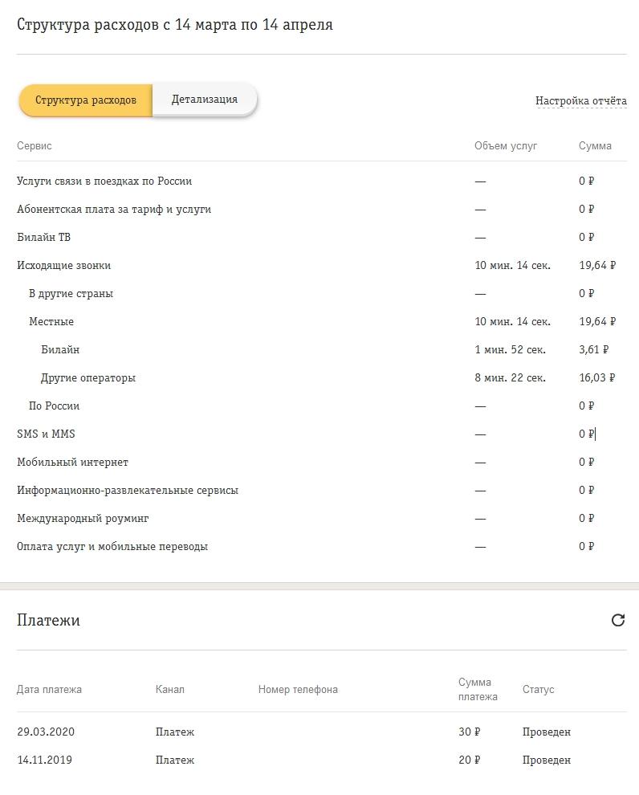
Task: Click the Международный роуминг row
Action: tap(322, 518)
